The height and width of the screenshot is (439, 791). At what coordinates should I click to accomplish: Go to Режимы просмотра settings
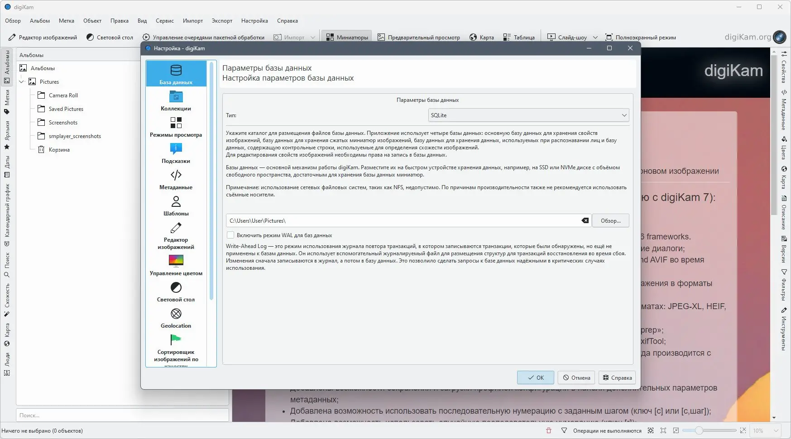[x=176, y=127]
